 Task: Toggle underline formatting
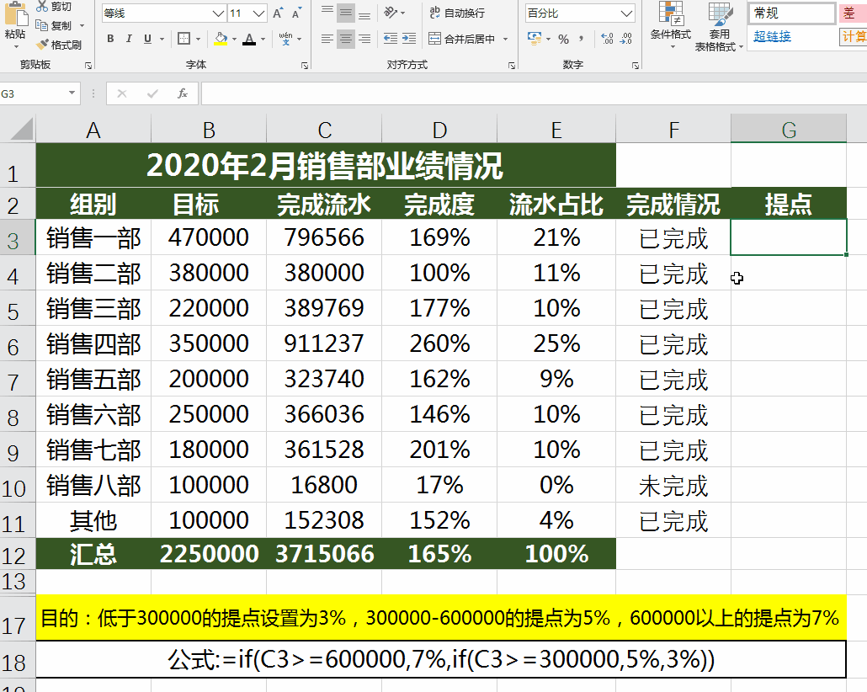[x=147, y=39]
